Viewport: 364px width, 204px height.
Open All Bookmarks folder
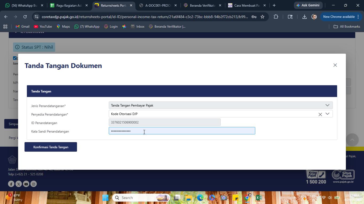click(x=347, y=27)
